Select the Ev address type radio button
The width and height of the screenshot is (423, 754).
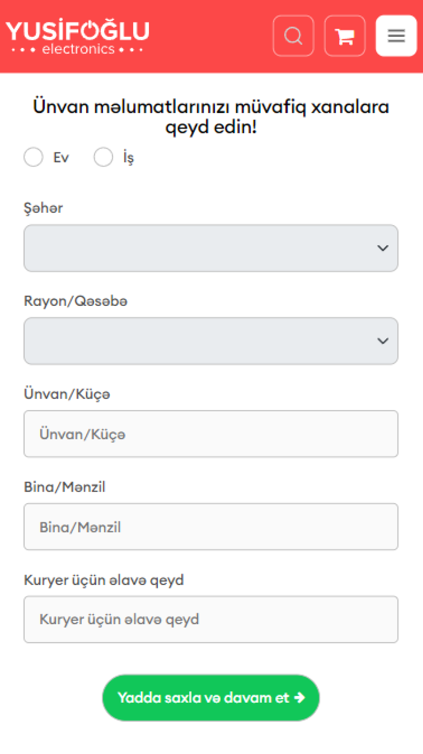click(33, 157)
